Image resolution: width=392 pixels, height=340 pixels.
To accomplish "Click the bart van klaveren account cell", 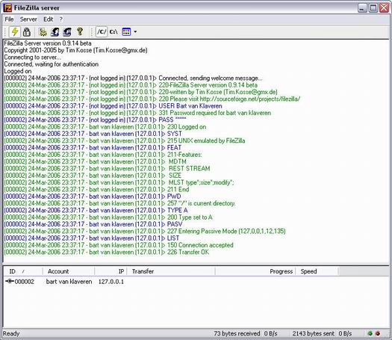I will tap(69, 282).
